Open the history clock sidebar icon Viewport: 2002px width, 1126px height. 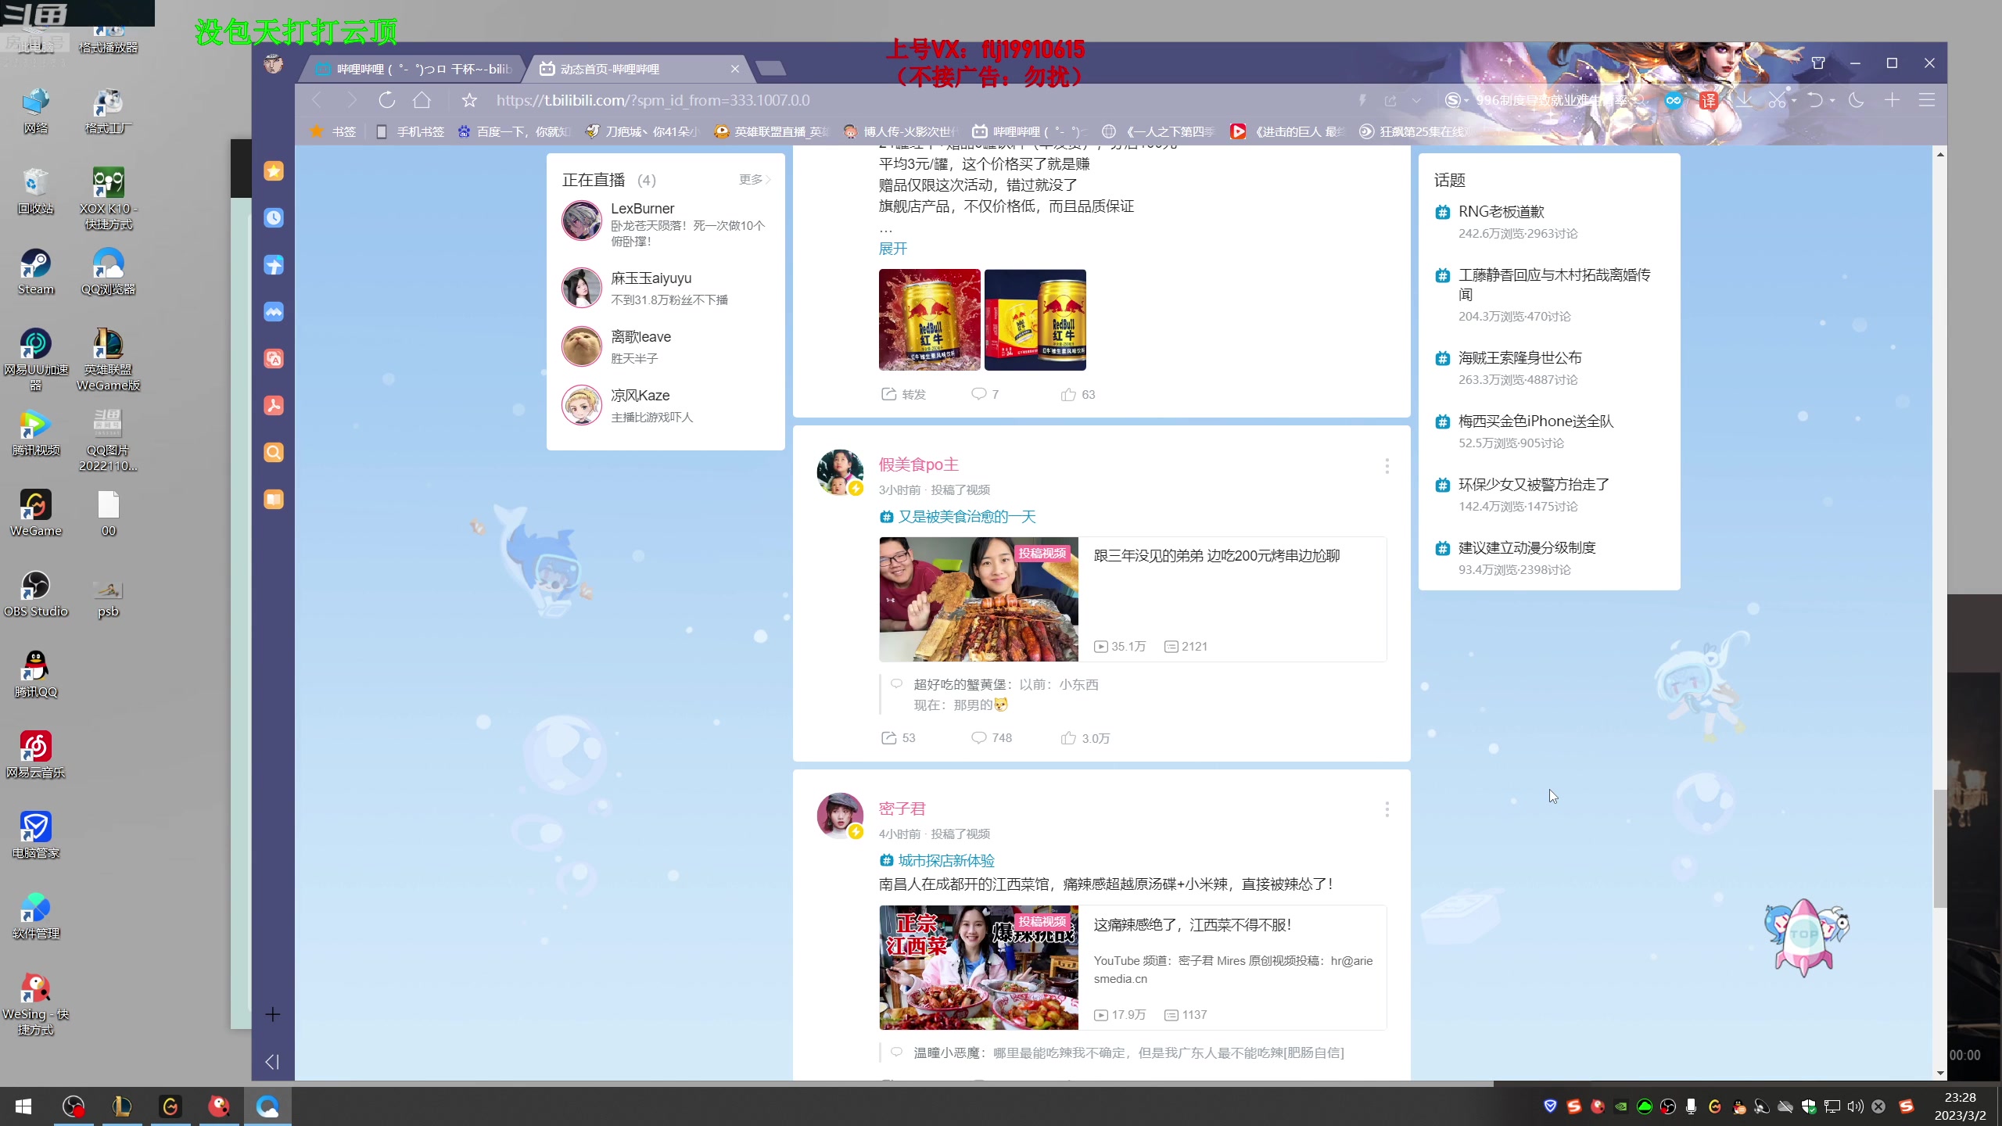point(273,218)
